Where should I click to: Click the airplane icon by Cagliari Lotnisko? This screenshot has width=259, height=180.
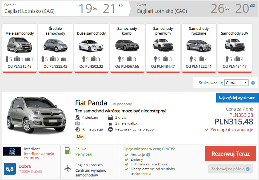click(68, 168)
